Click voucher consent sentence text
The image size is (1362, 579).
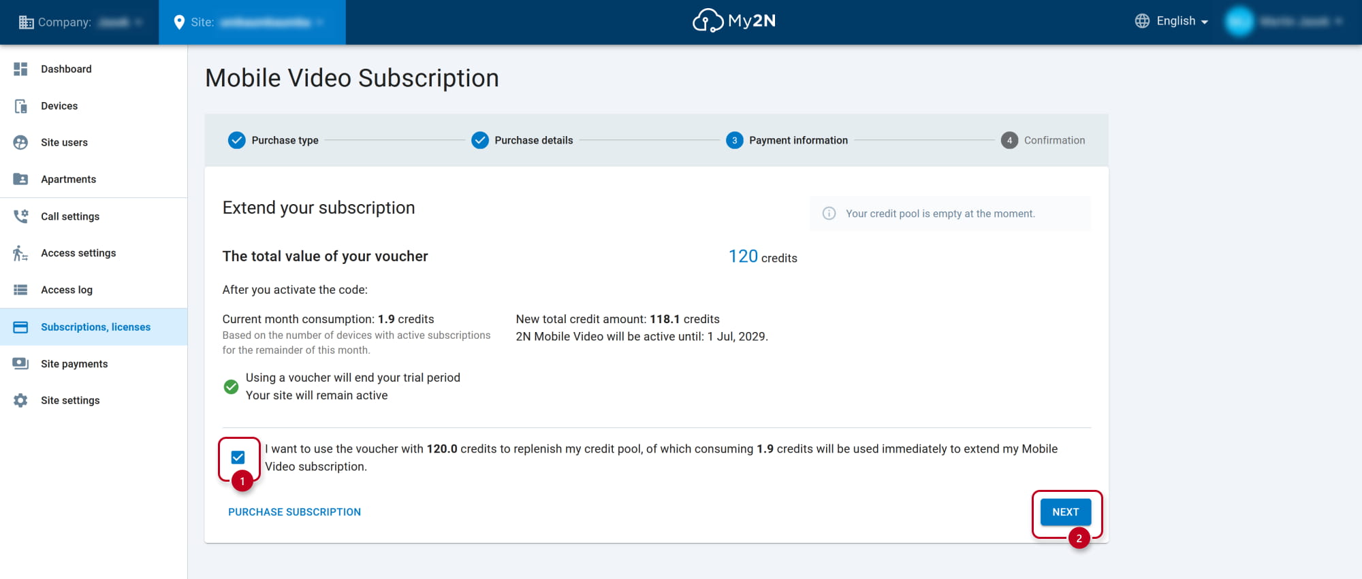(661, 458)
